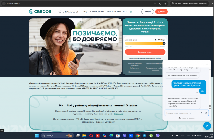
Task: Toggle the accessibility eye icon in header
Action: click(131, 12)
